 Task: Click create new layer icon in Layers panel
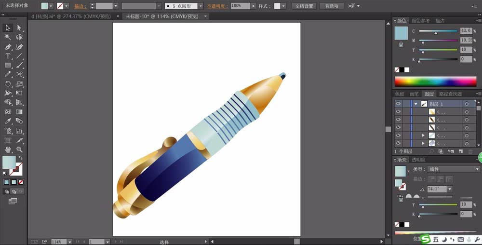pos(461,151)
